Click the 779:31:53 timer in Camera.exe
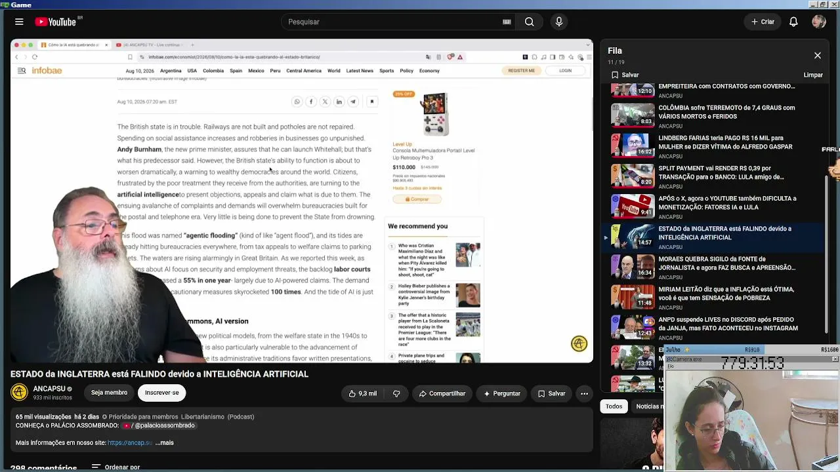Viewport: 840px width, 472px height. coord(752,363)
